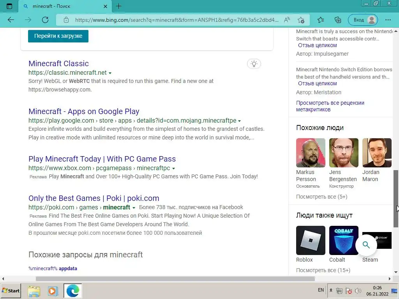399x299 pixels.
Task: Click the Вход sign-in button
Action: pyautogui.click(x=363, y=20)
